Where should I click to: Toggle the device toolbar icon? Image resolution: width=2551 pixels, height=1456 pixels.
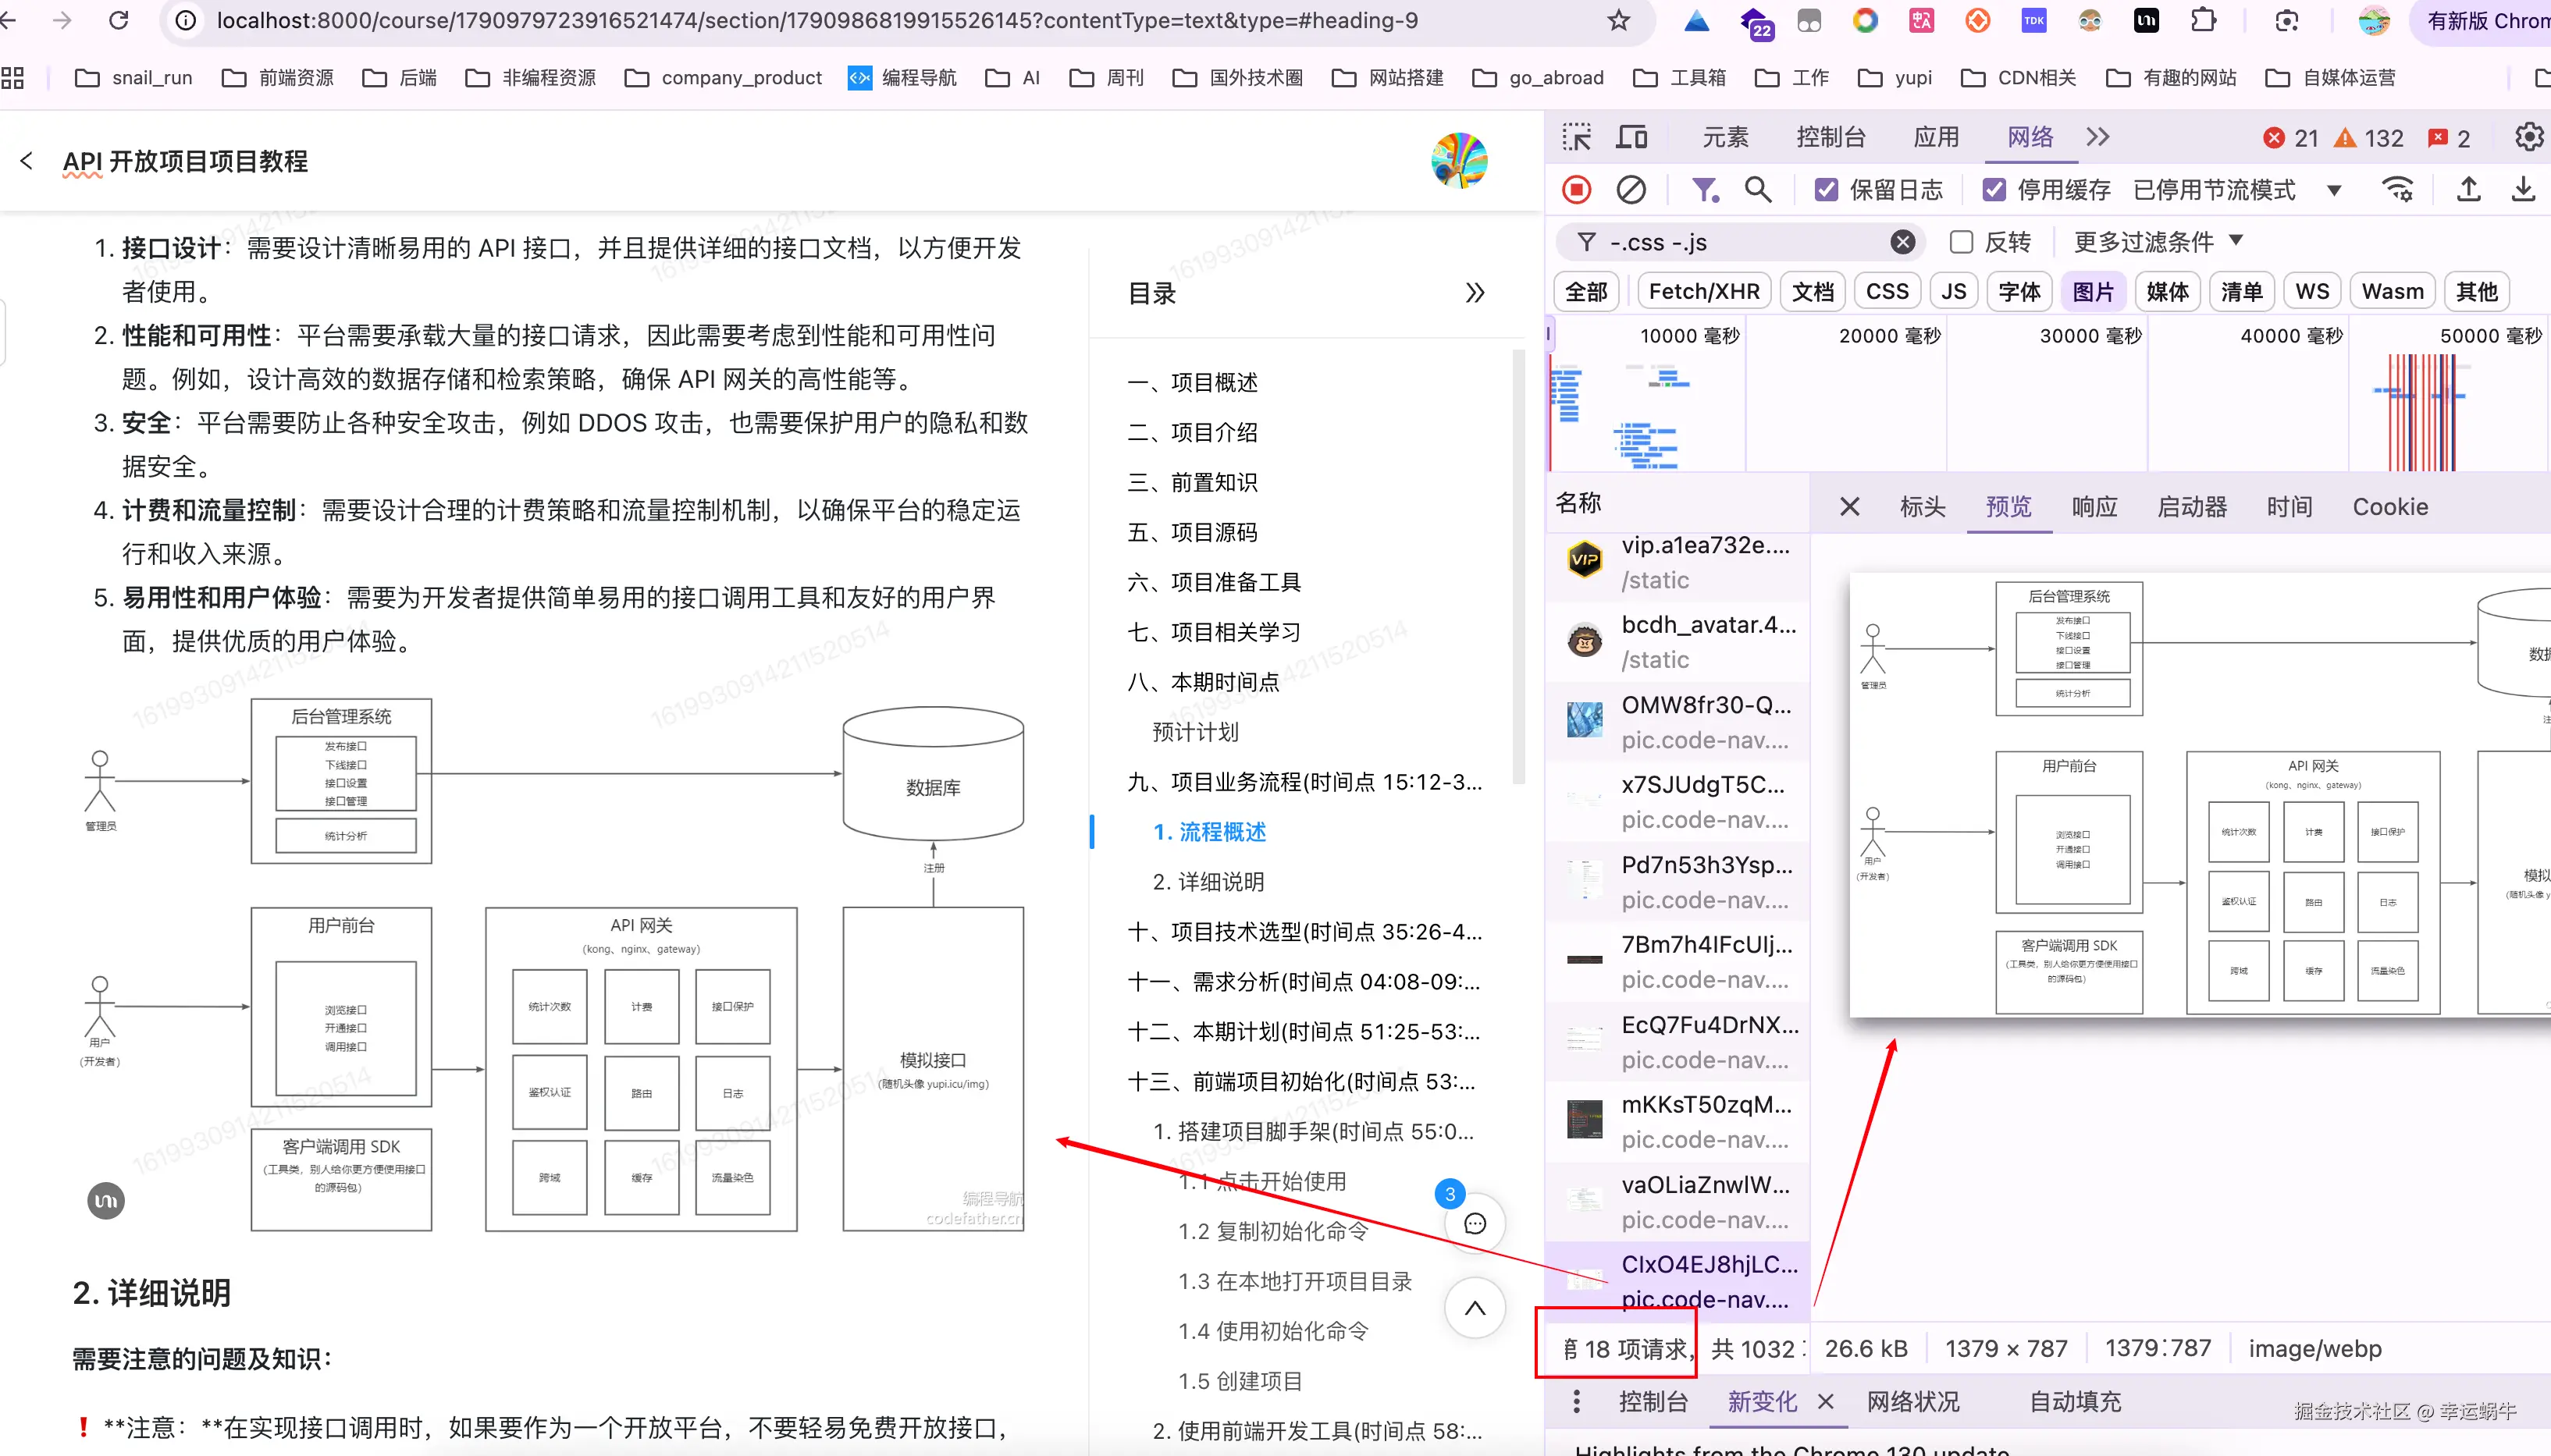pos(1631,138)
